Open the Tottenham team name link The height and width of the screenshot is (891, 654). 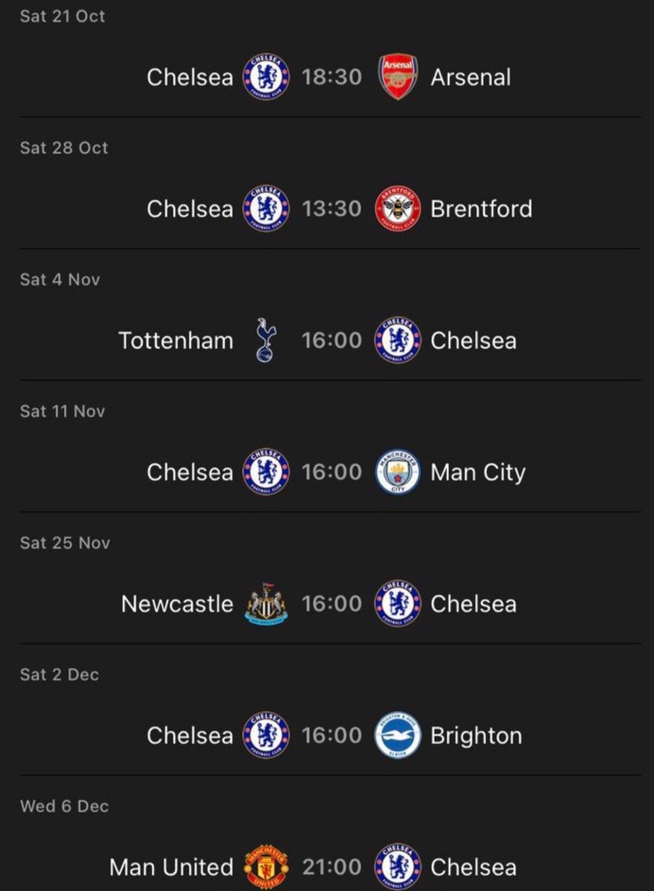coord(176,340)
